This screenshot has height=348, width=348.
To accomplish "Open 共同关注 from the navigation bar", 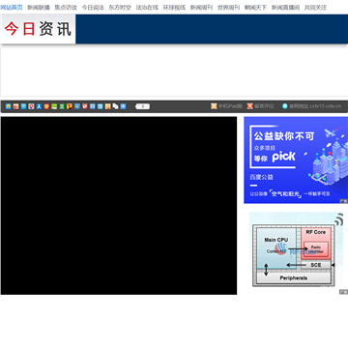I will (x=315, y=8).
